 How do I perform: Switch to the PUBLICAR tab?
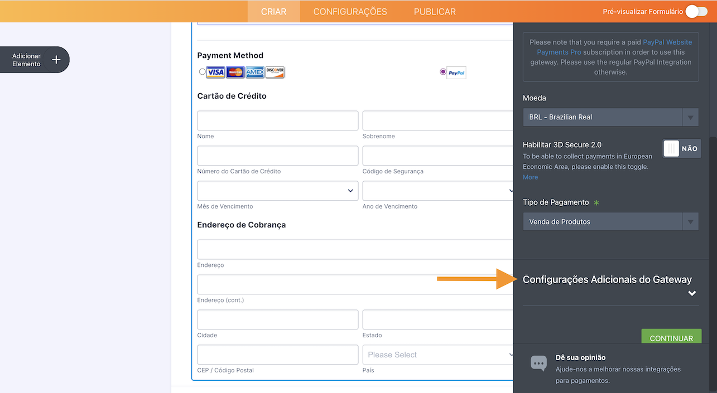point(435,12)
